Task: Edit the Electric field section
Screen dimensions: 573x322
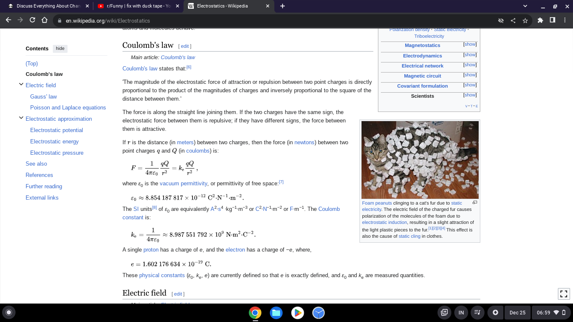Action: [x=178, y=294]
